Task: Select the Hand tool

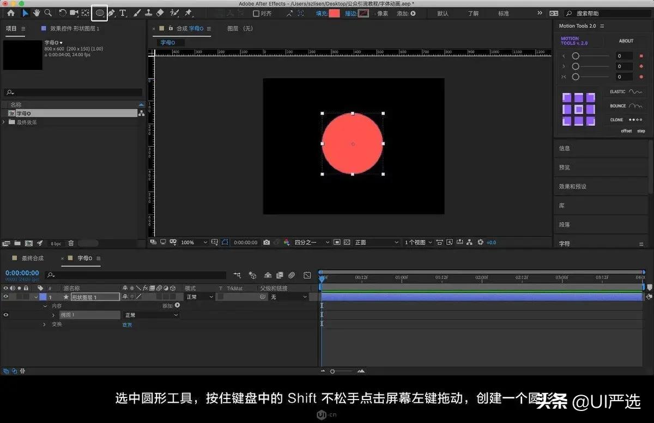Action: pyautogui.click(x=36, y=13)
